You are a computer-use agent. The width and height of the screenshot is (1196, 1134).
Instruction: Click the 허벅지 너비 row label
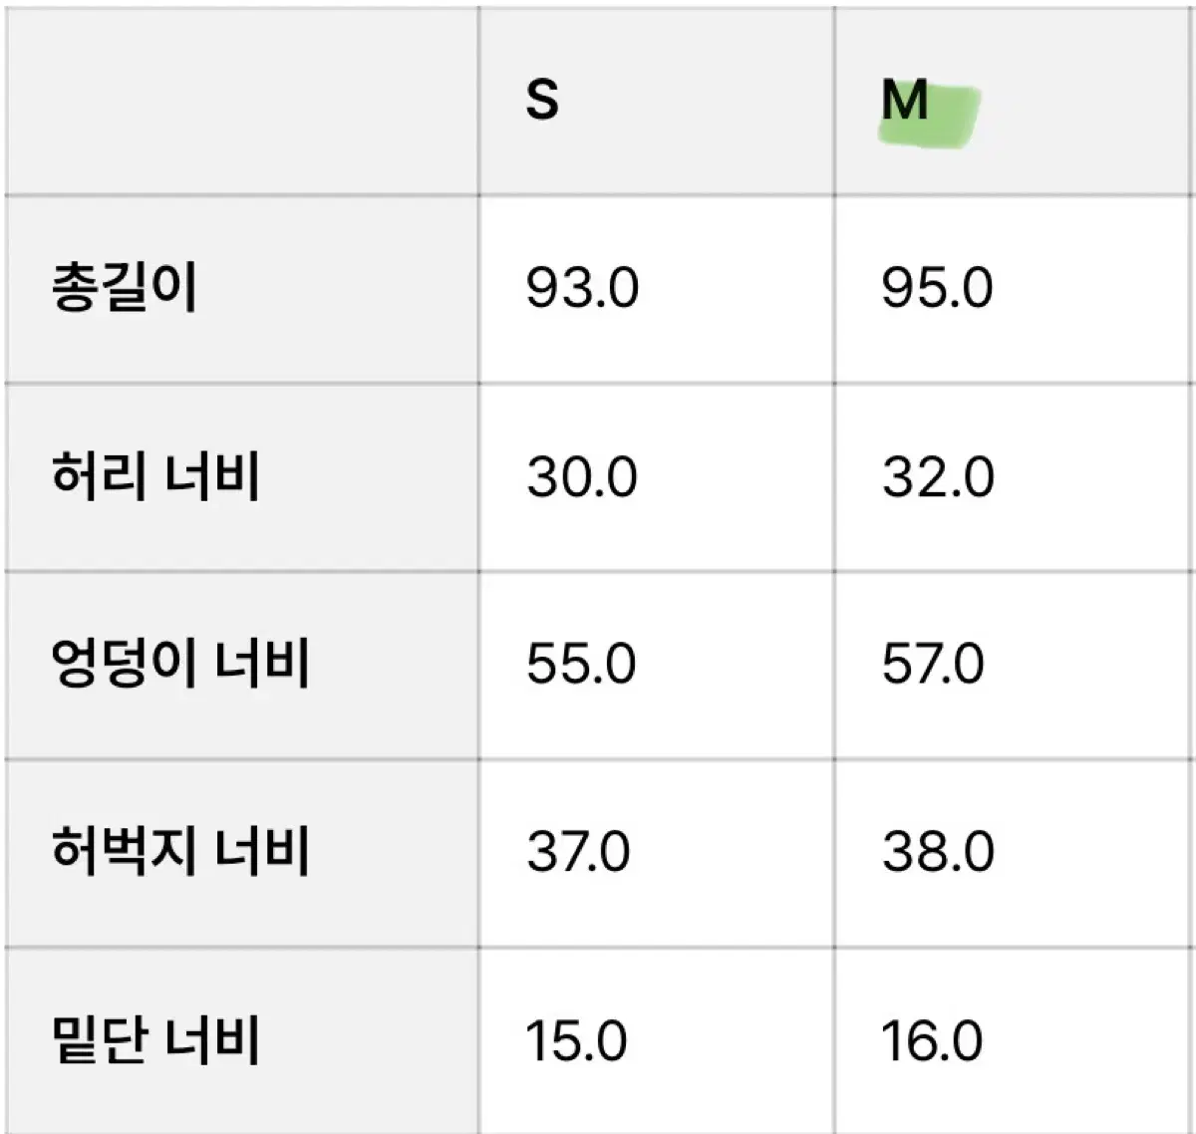click(x=180, y=851)
